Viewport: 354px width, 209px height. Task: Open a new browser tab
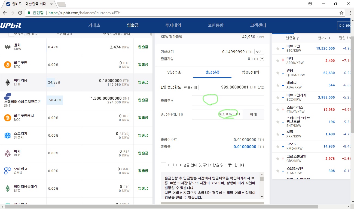[61, 4]
